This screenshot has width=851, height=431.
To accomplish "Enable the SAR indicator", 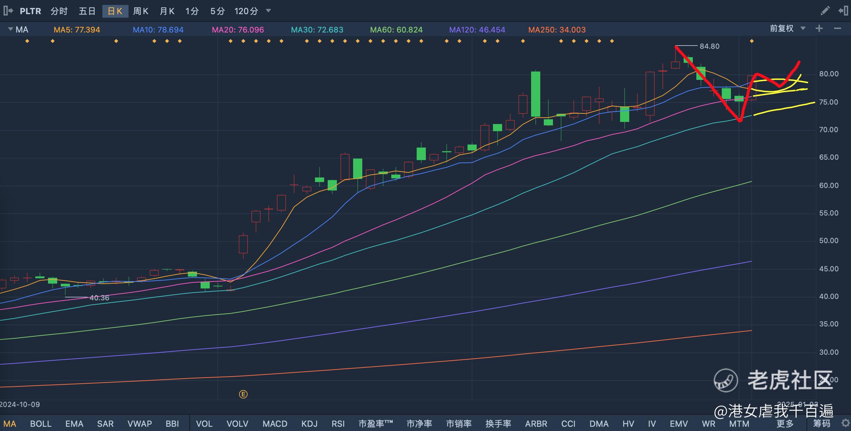I will pos(105,424).
